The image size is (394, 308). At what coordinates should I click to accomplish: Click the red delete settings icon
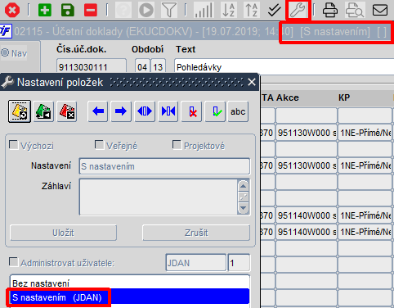click(67, 111)
